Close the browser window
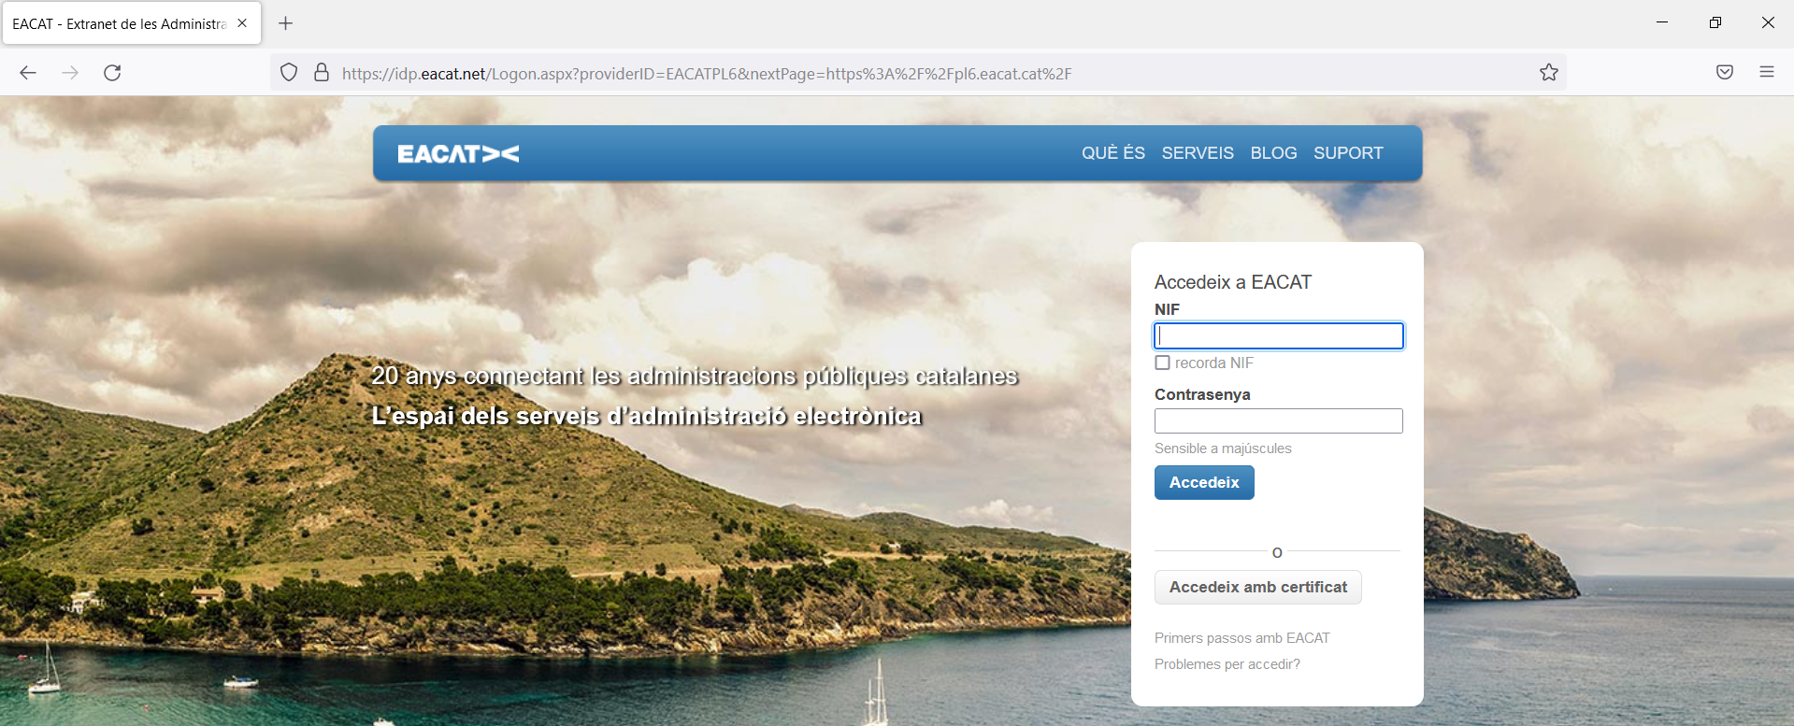The height and width of the screenshot is (726, 1794). click(x=1768, y=22)
